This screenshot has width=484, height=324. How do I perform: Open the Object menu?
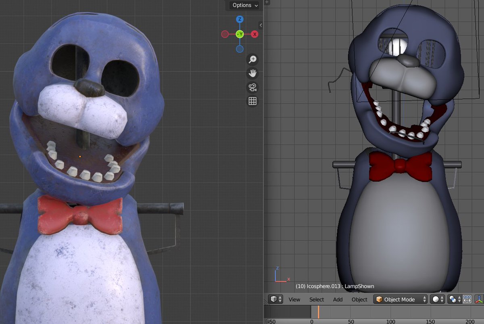click(359, 299)
